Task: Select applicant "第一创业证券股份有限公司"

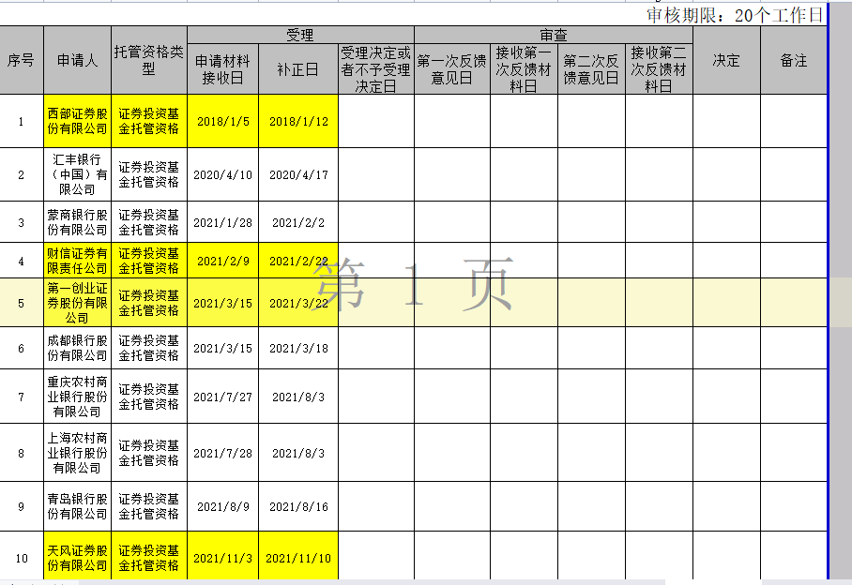Action: (77, 303)
